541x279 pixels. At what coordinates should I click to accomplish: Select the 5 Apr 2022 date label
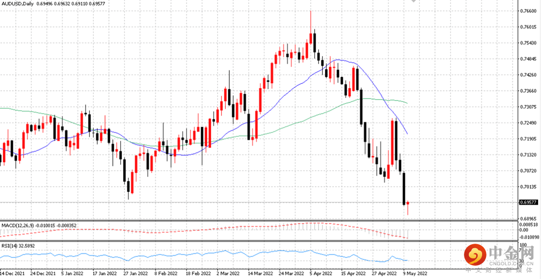[321, 274]
